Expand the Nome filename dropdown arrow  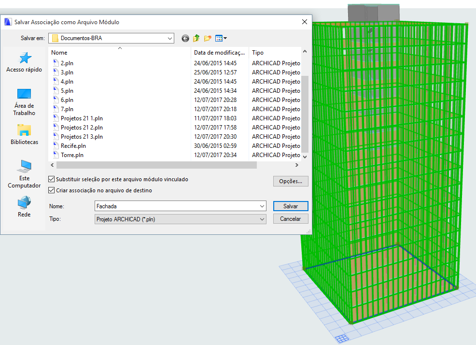tap(262, 206)
